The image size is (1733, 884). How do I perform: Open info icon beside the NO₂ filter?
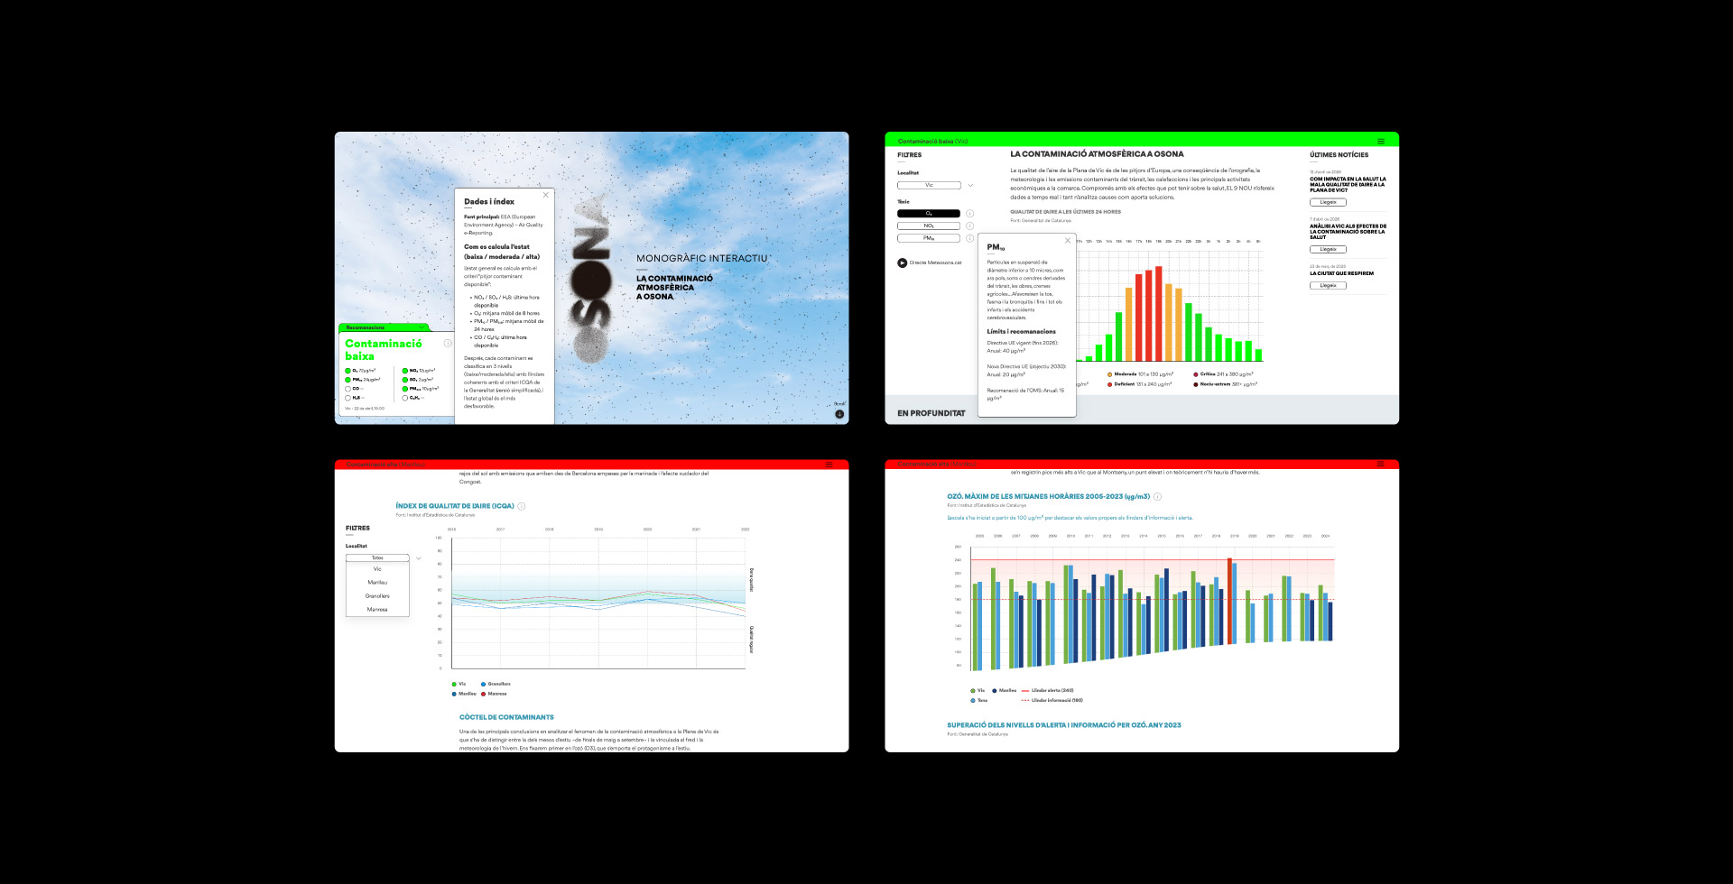(970, 226)
